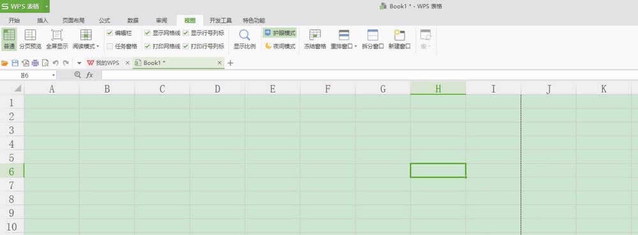Select column K header
The image size is (638, 235).
tap(604, 89)
